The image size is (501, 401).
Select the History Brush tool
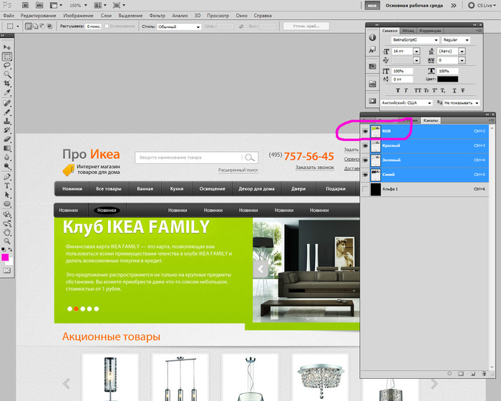pos(7,130)
